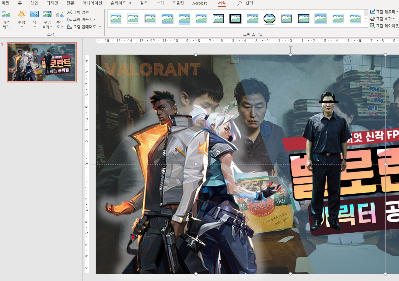The width and height of the screenshot is (399, 281).
Task: Open 그림 레이아웃 (Picture Layout) icon
Action: [373, 26]
